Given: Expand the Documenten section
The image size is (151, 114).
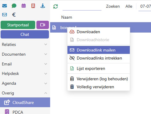Looking at the screenshot, I should pyautogui.click(x=24, y=54).
